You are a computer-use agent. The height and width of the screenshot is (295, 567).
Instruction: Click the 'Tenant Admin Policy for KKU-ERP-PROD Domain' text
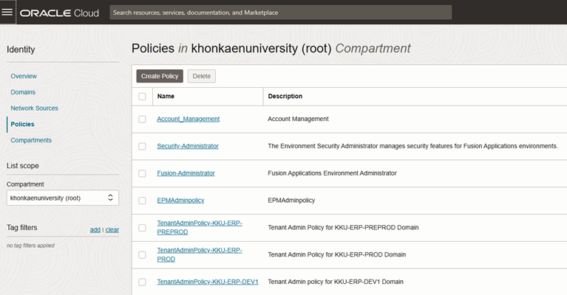tap(336, 254)
